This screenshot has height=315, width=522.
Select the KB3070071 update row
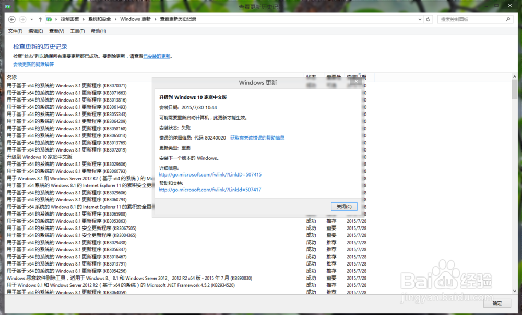click(67, 85)
